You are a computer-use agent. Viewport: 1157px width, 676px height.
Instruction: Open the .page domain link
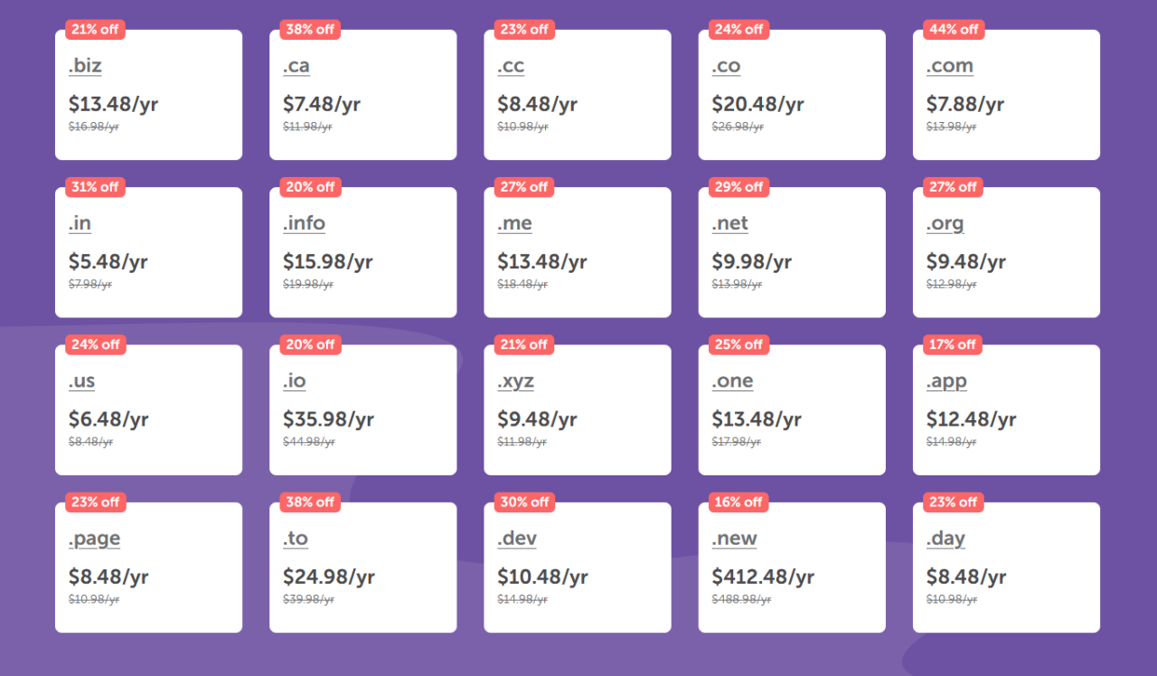click(x=94, y=539)
